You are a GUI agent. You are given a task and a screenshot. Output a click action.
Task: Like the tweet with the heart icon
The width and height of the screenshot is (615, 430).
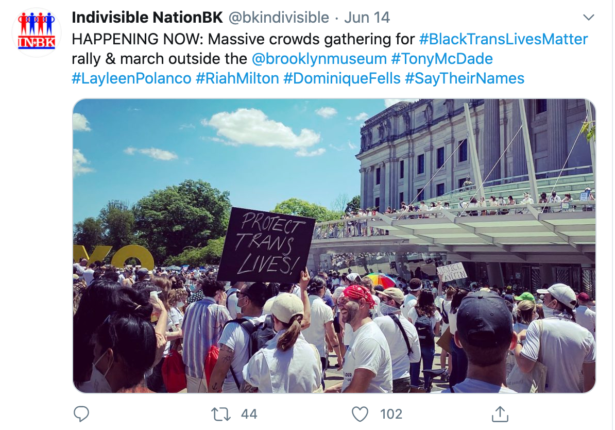[x=360, y=415]
